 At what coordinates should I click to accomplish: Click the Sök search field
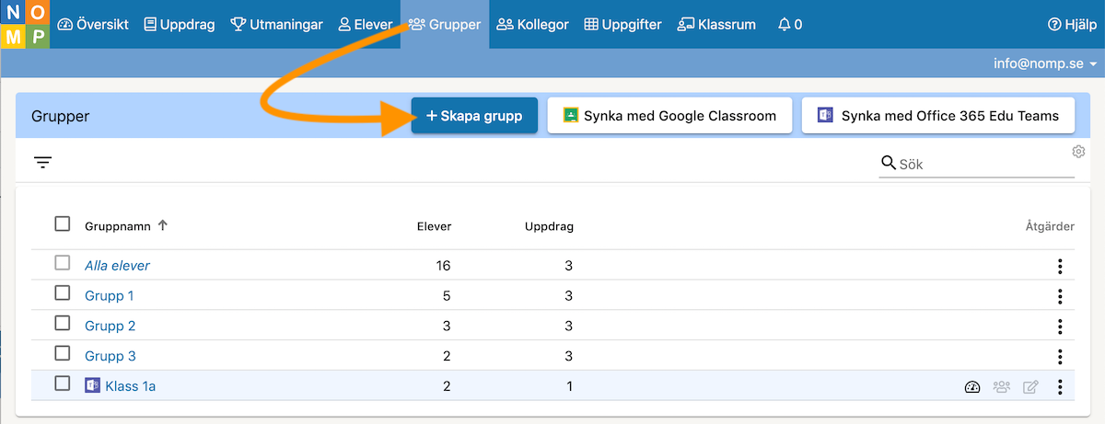coord(977,164)
